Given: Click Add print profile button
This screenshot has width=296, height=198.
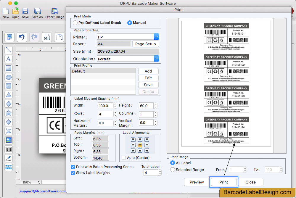Looking at the screenshot, I should [x=148, y=71].
